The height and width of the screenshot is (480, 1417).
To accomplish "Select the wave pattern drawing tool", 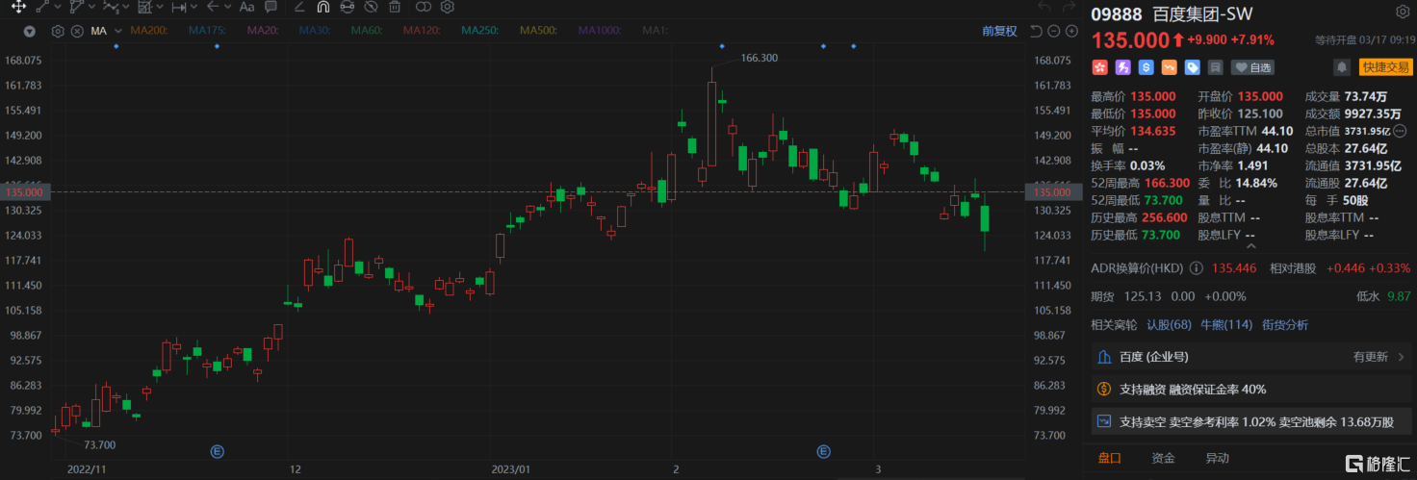I will [x=111, y=7].
